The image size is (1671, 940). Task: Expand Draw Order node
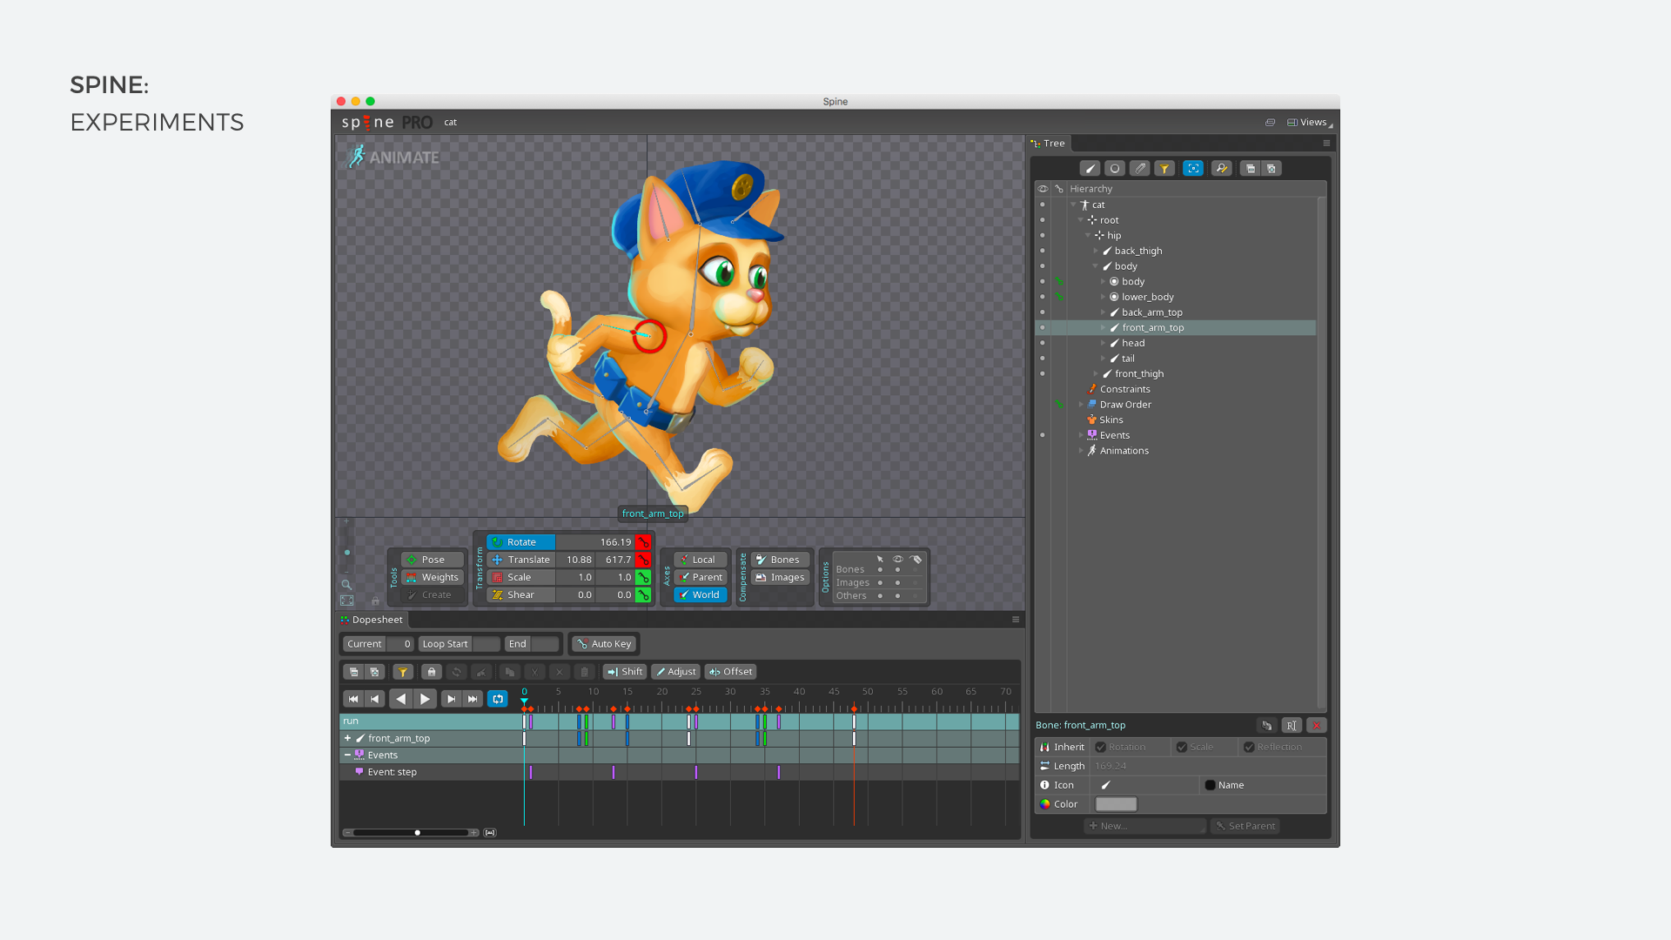(1082, 405)
